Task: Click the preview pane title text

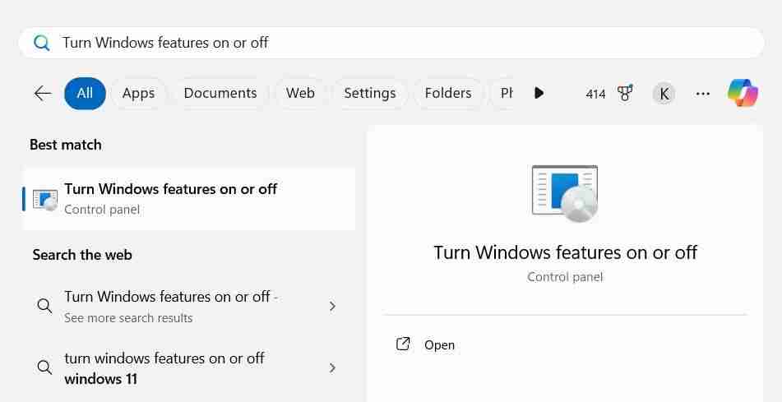Action: 565,252
